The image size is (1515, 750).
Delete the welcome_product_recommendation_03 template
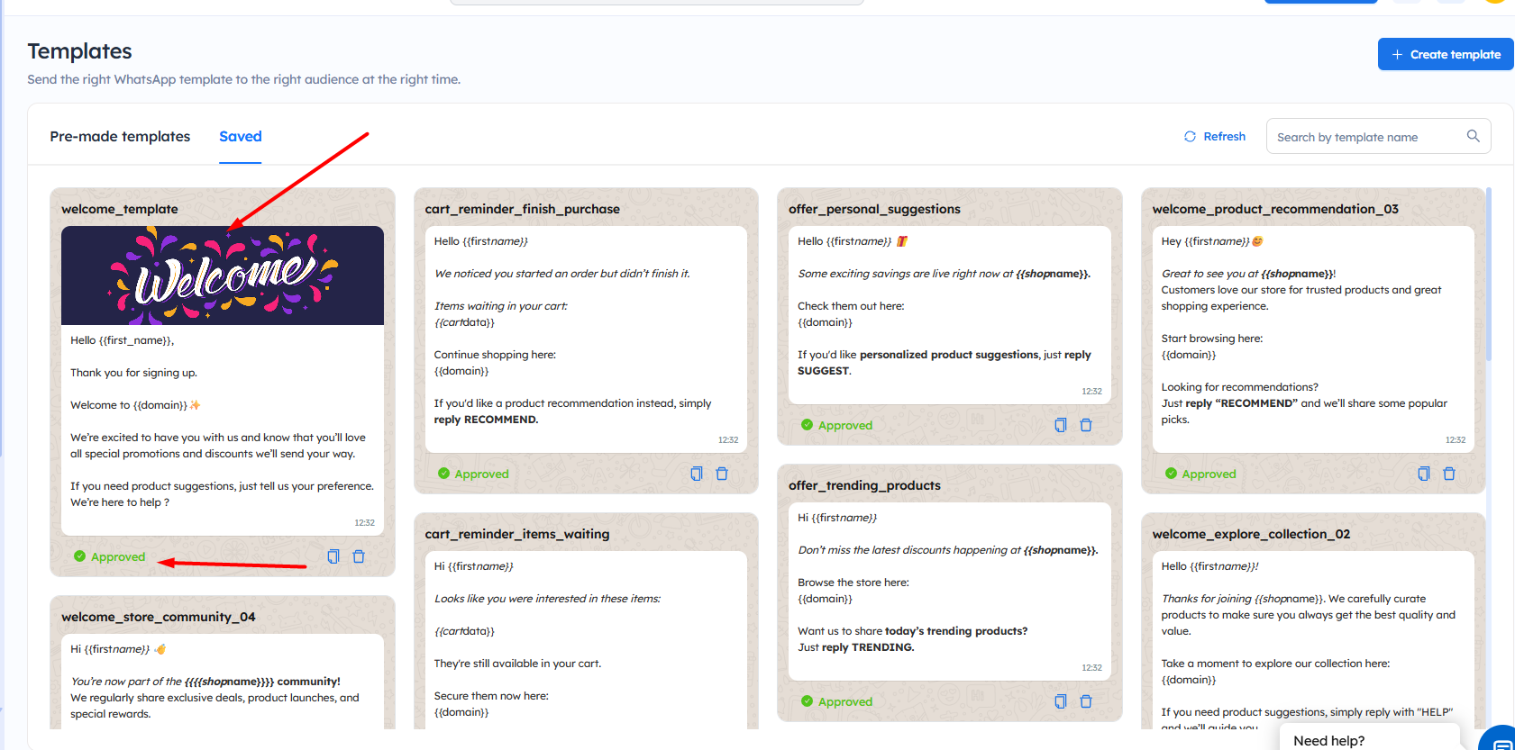click(1449, 474)
